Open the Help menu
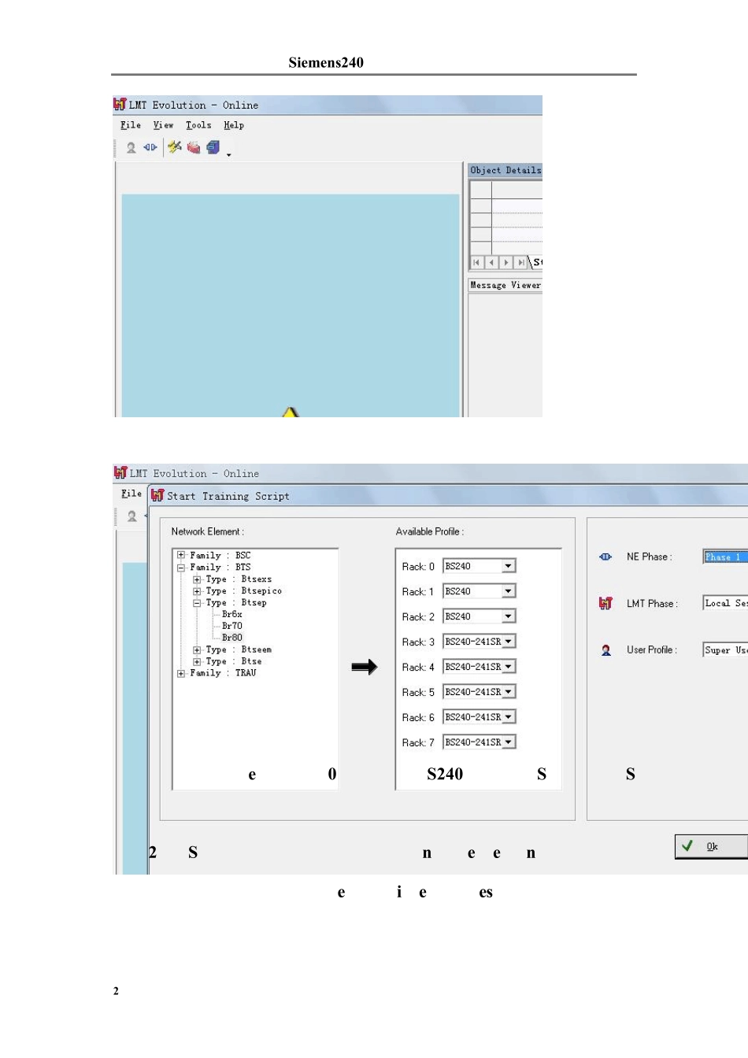The height and width of the screenshot is (1058, 748). click(234, 125)
